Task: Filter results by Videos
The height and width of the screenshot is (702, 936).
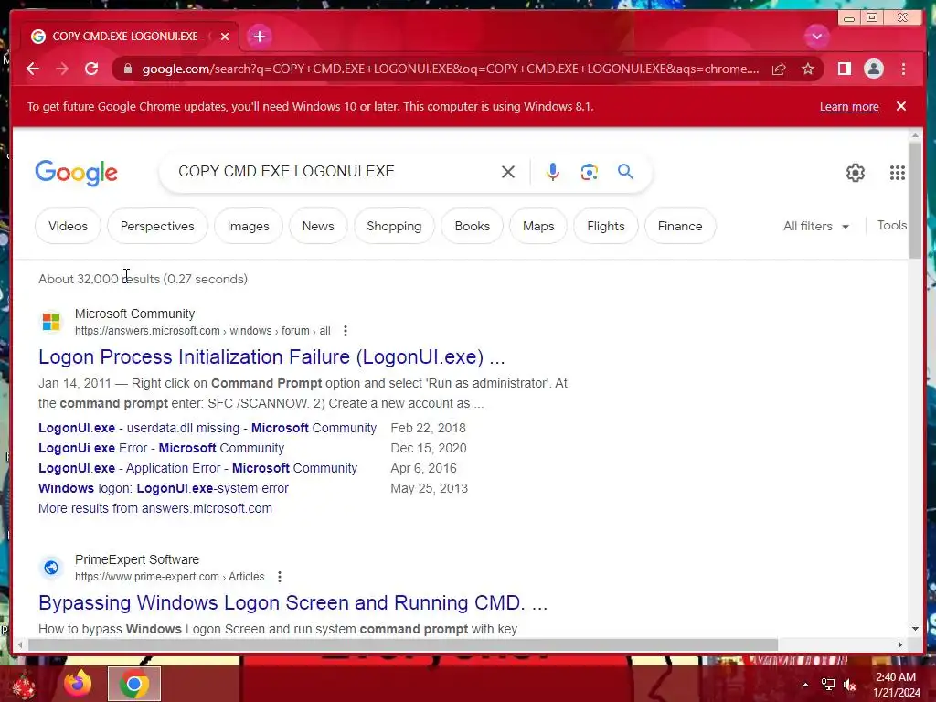Action: click(x=68, y=227)
